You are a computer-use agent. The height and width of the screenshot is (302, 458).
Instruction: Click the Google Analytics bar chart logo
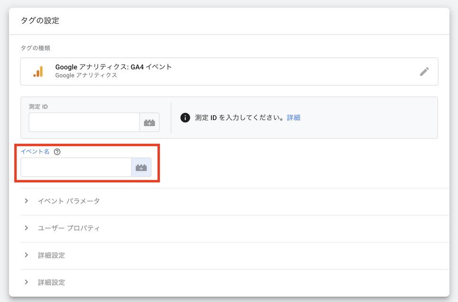(38, 72)
